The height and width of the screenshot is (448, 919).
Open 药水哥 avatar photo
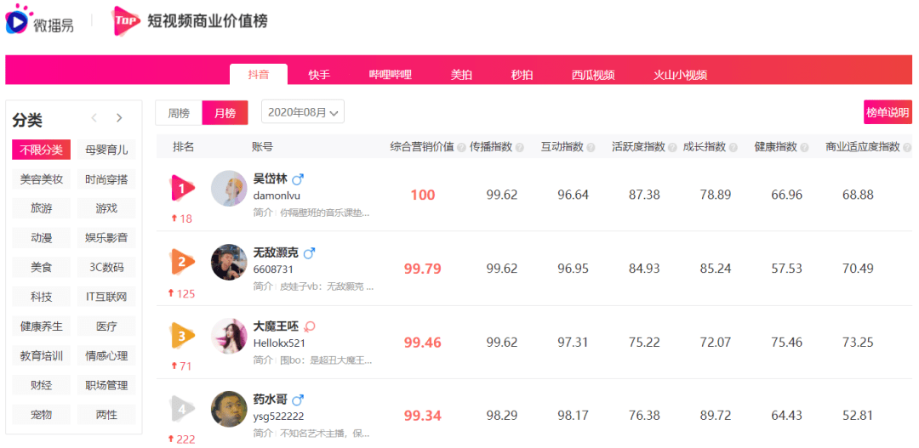tap(229, 410)
